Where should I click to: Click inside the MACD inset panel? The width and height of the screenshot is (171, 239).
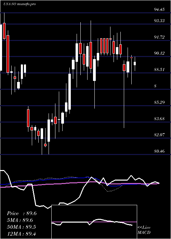pos(94,222)
